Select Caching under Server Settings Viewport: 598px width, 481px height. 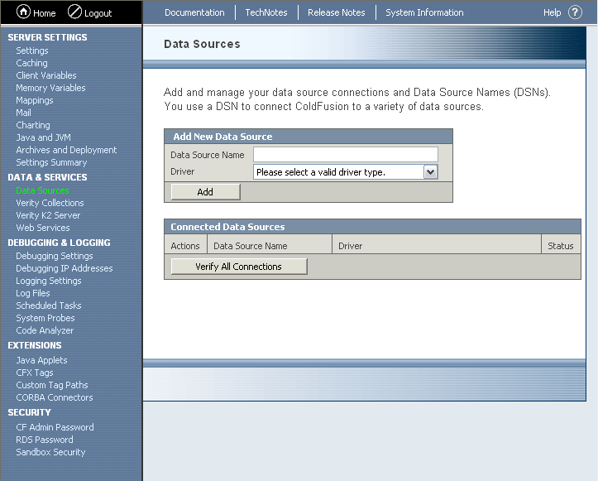(x=31, y=63)
